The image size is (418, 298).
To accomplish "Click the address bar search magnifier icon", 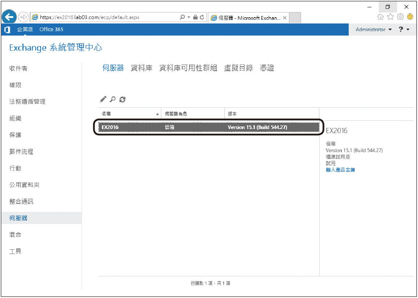I will click(x=182, y=17).
